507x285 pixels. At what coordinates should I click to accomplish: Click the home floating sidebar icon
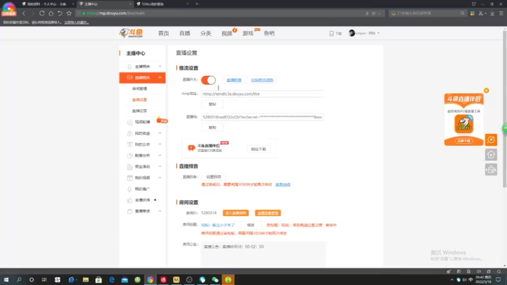tap(491, 155)
